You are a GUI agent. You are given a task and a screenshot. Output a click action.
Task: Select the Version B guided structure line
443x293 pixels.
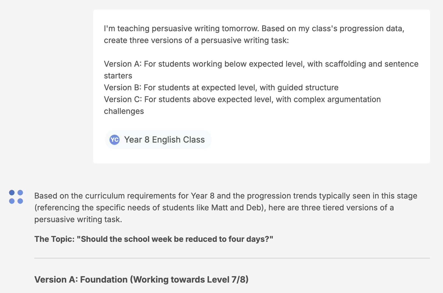[221, 87]
